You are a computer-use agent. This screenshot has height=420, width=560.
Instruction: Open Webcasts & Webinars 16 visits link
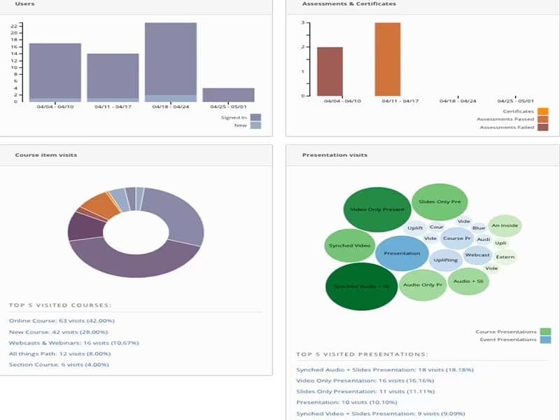pyautogui.click(x=74, y=343)
